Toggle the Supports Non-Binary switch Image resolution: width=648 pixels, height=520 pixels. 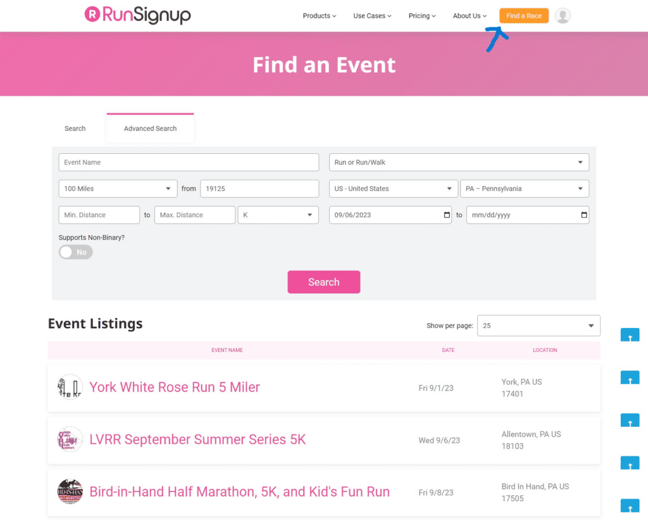[76, 252]
